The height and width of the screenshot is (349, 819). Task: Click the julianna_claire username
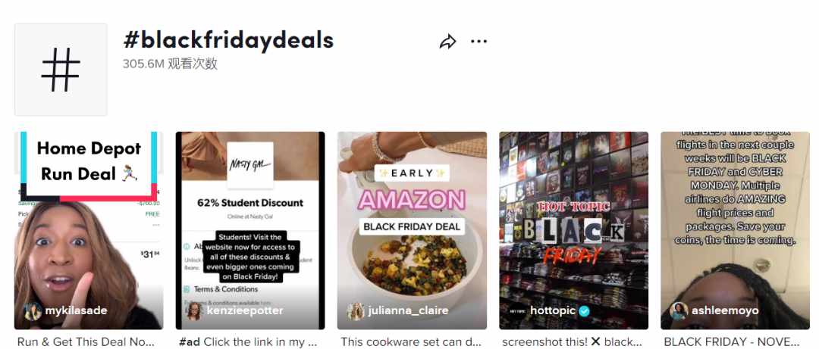tap(408, 310)
